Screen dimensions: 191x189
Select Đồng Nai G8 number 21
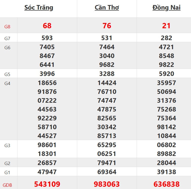click(166, 26)
